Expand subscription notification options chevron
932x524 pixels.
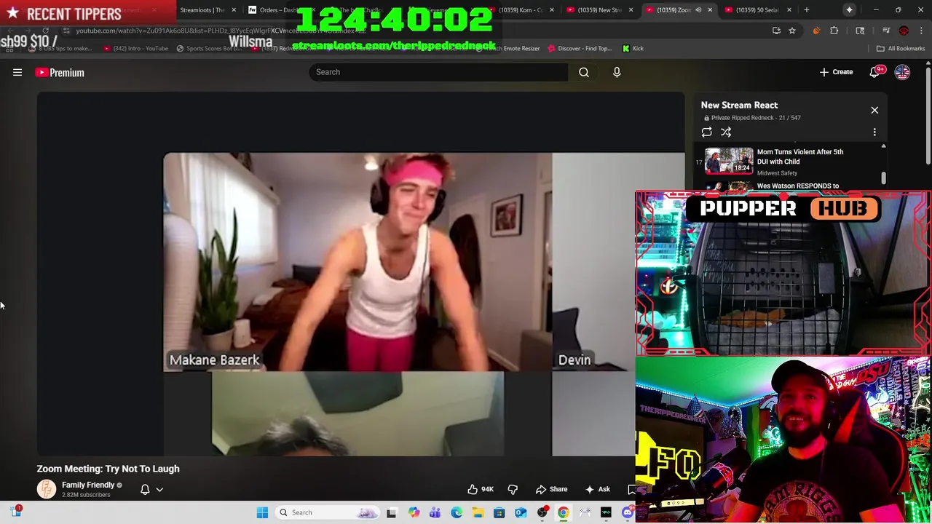(159, 490)
